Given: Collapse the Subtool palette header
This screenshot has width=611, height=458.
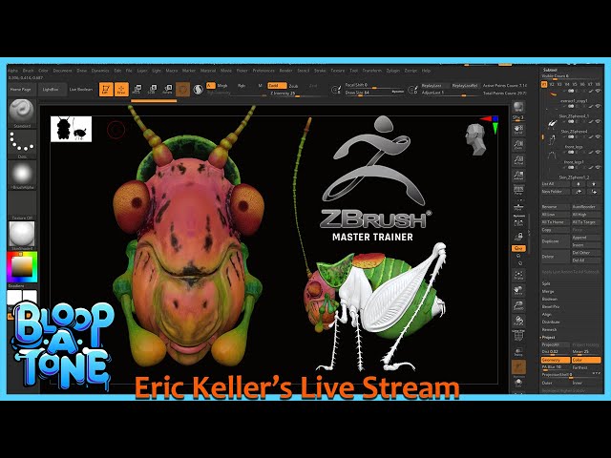Looking at the screenshot, I should tap(551, 70).
